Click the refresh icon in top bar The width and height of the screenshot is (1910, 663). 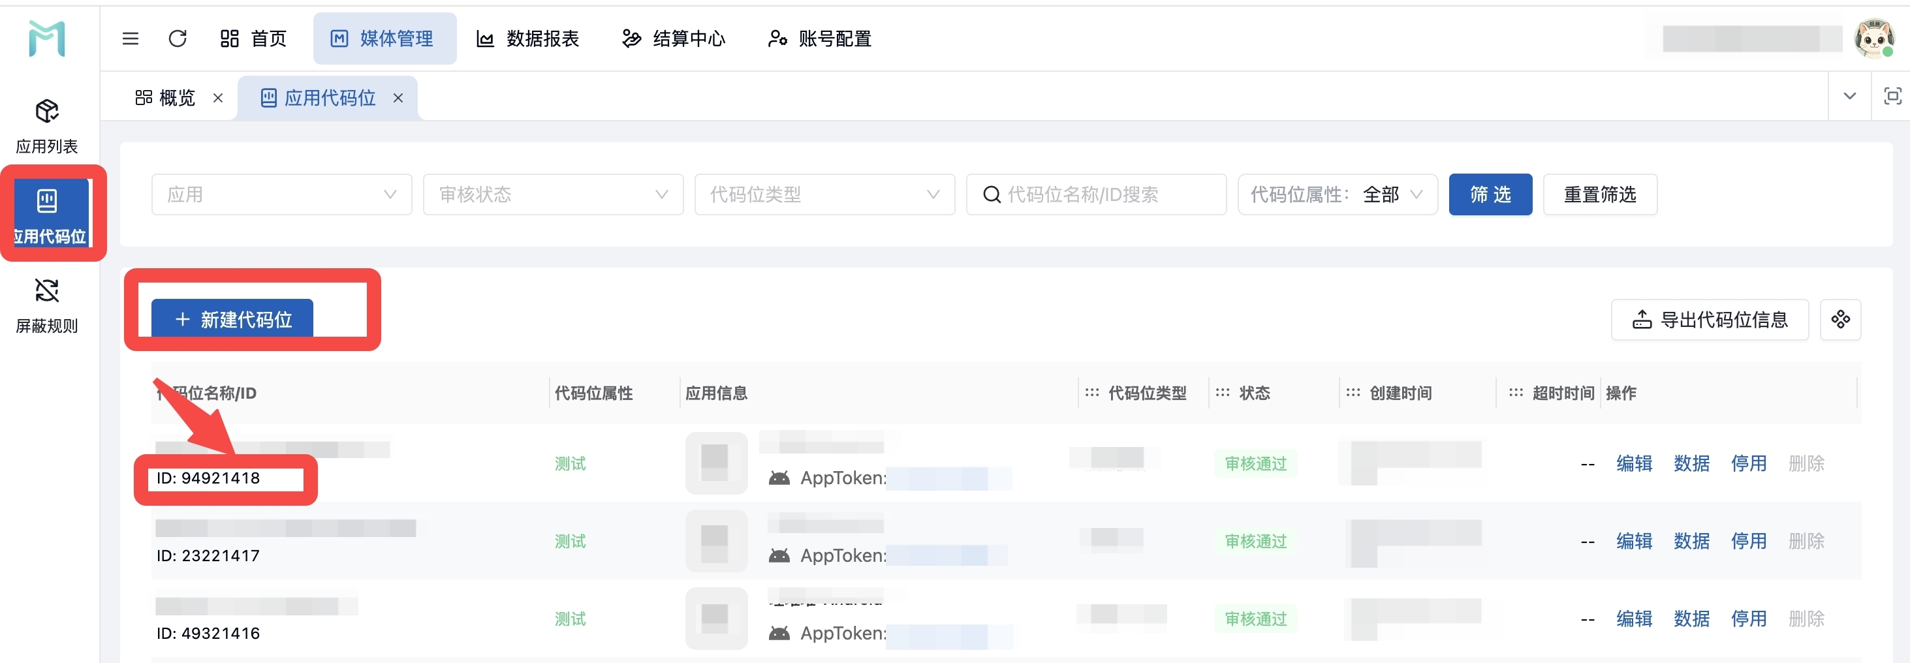point(177,39)
